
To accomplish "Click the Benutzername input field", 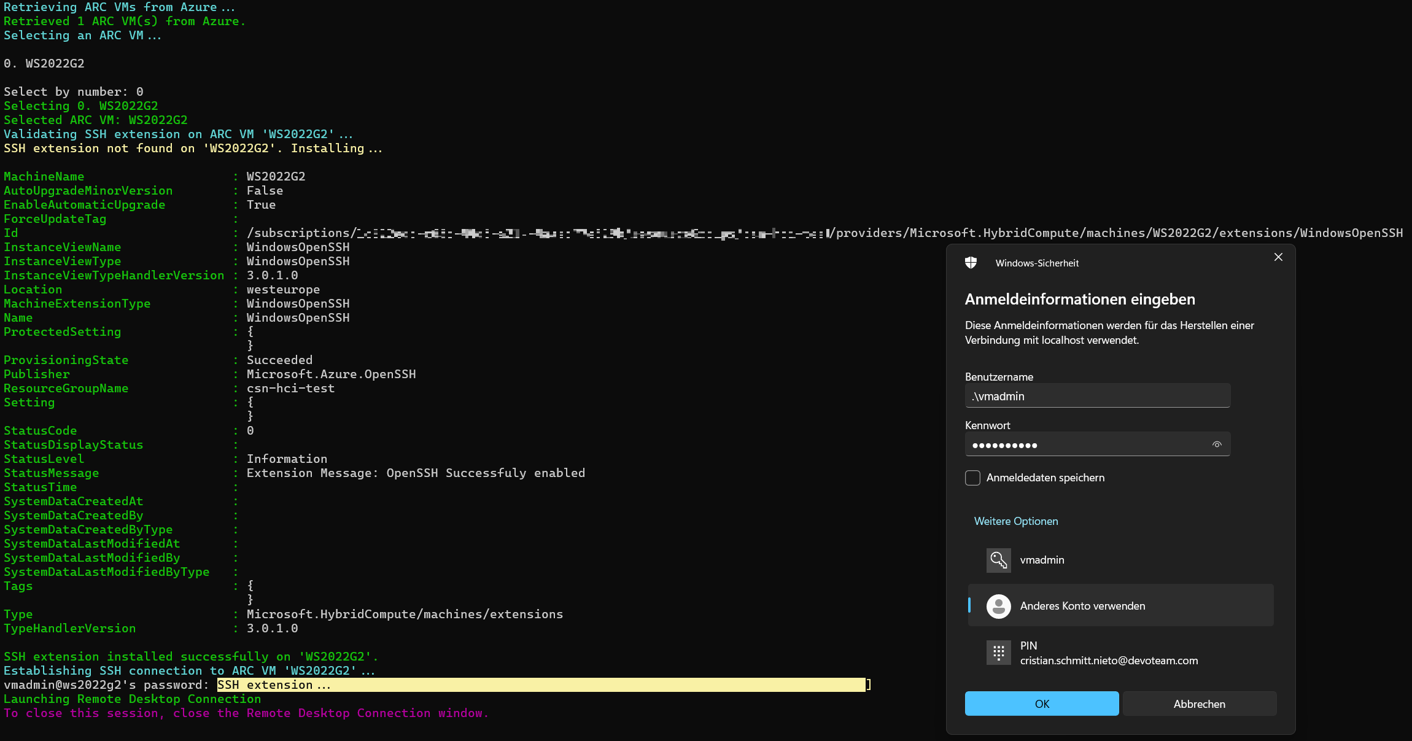I will click(1098, 396).
